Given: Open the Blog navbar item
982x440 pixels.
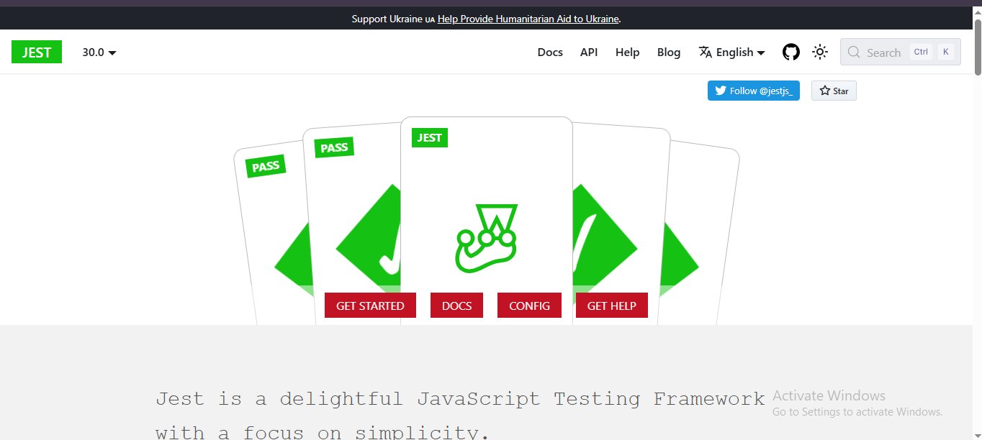Looking at the screenshot, I should pos(669,52).
